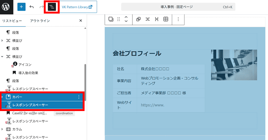Open options for the カバー block
This screenshot has height=140, width=268.
pyautogui.click(x=79, y=97)
